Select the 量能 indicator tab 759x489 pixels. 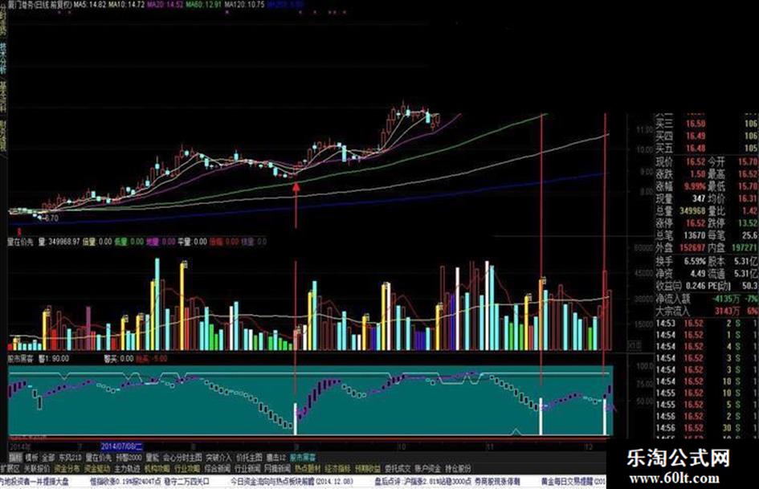coord(152,458)
